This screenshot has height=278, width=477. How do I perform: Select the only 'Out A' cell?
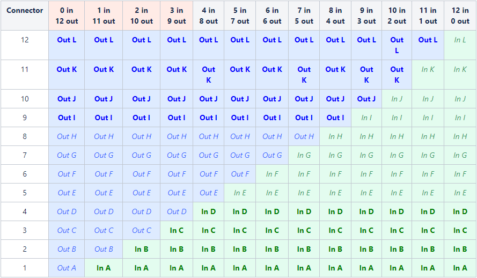click(x=67, y=268)
